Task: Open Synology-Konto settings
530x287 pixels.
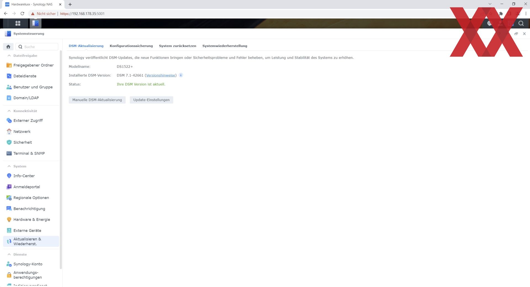Action: (x=31, y=264)
